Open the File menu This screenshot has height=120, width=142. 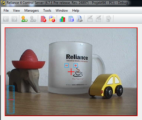6,11
